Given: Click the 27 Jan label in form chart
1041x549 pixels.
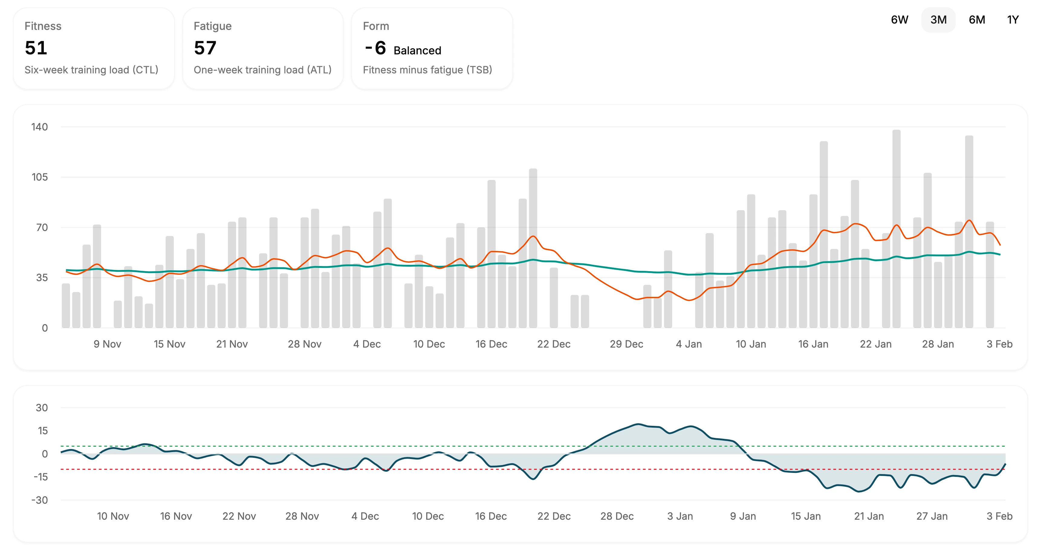Looking at the screenshot, I should click(x=932, y=516).
